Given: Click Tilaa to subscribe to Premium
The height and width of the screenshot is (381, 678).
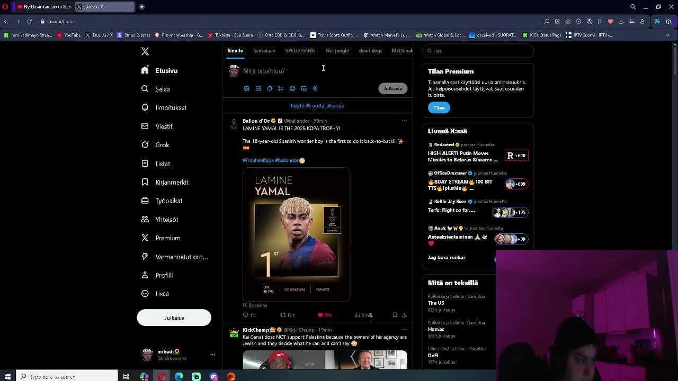Looking at the screenshot, I should tap(439, 107).
